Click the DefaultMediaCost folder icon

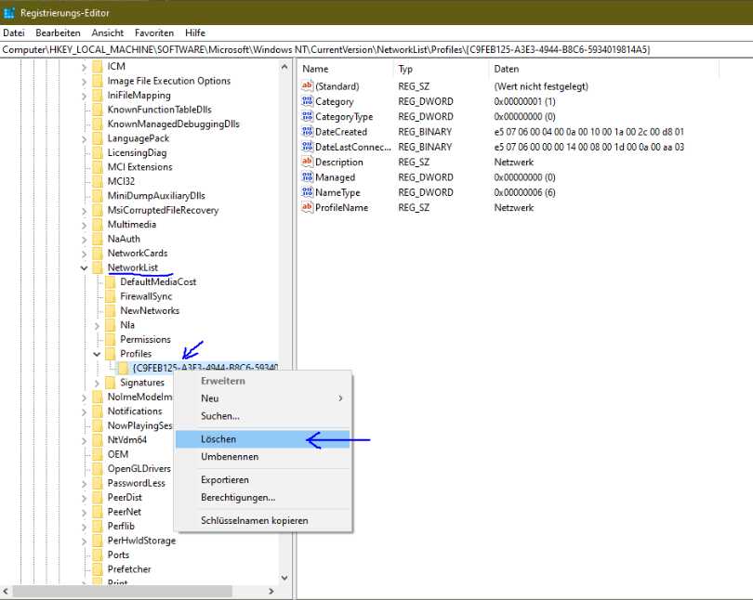[x=111, y=281]
